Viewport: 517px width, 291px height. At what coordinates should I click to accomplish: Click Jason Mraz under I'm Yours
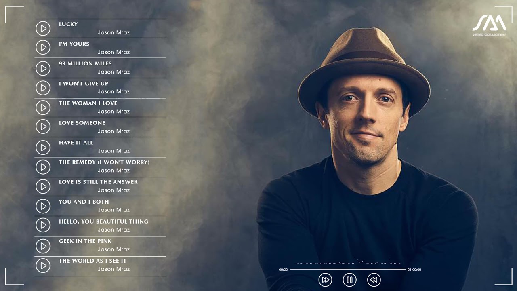point(113,52)
